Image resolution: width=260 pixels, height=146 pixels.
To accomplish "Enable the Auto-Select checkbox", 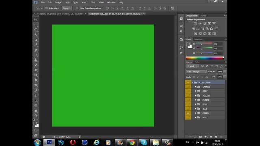I will (x=46, y=8).
